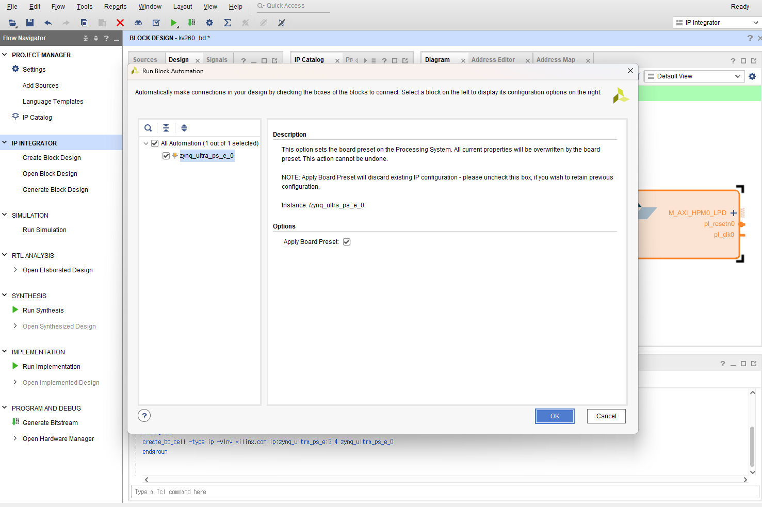Click the green Run flow arrow icon
This screenshot has height=507, width=762.
(174, 23)
